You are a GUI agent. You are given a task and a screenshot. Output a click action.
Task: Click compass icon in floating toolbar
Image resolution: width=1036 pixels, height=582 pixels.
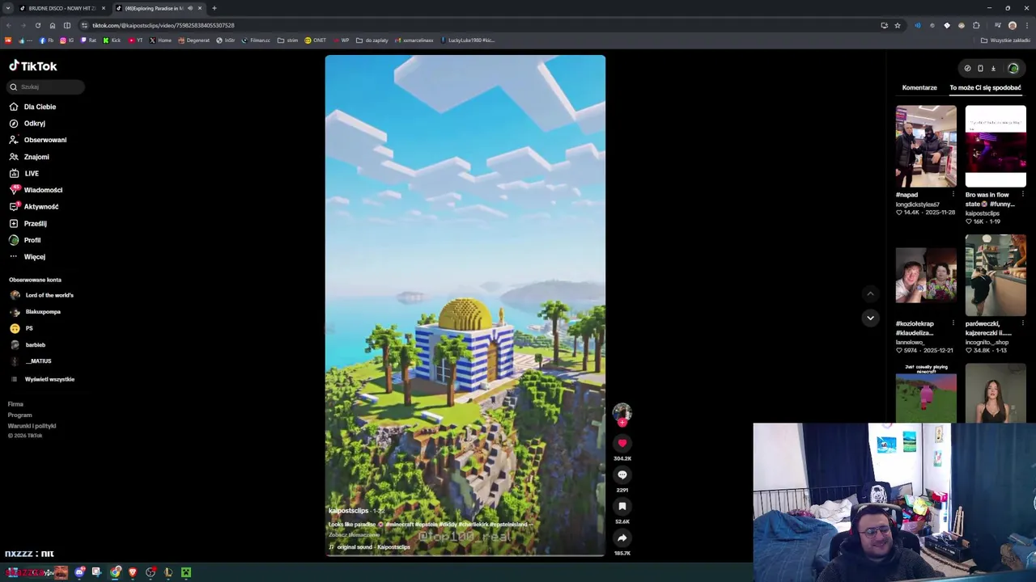coord(967,69)
